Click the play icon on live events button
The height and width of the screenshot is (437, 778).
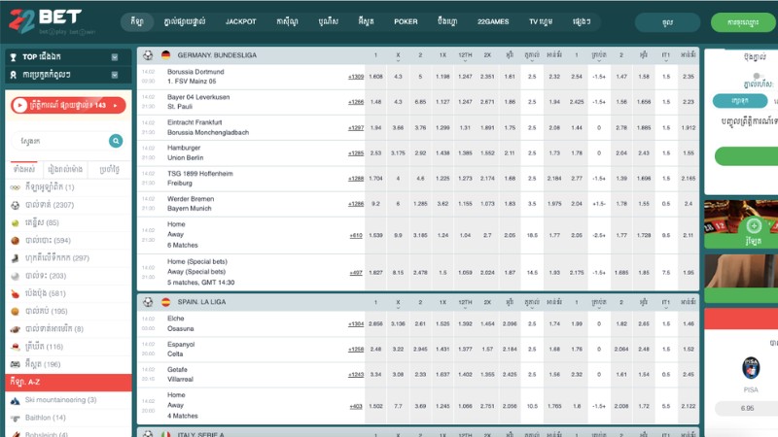coord(20,106)
